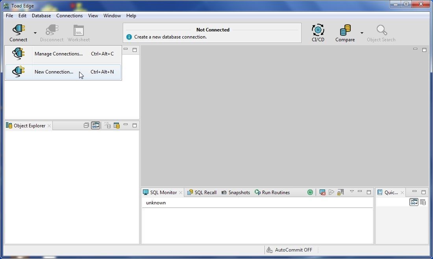Open the Window menu
This screenshot has height=259, width=433.
coord(112,16)
